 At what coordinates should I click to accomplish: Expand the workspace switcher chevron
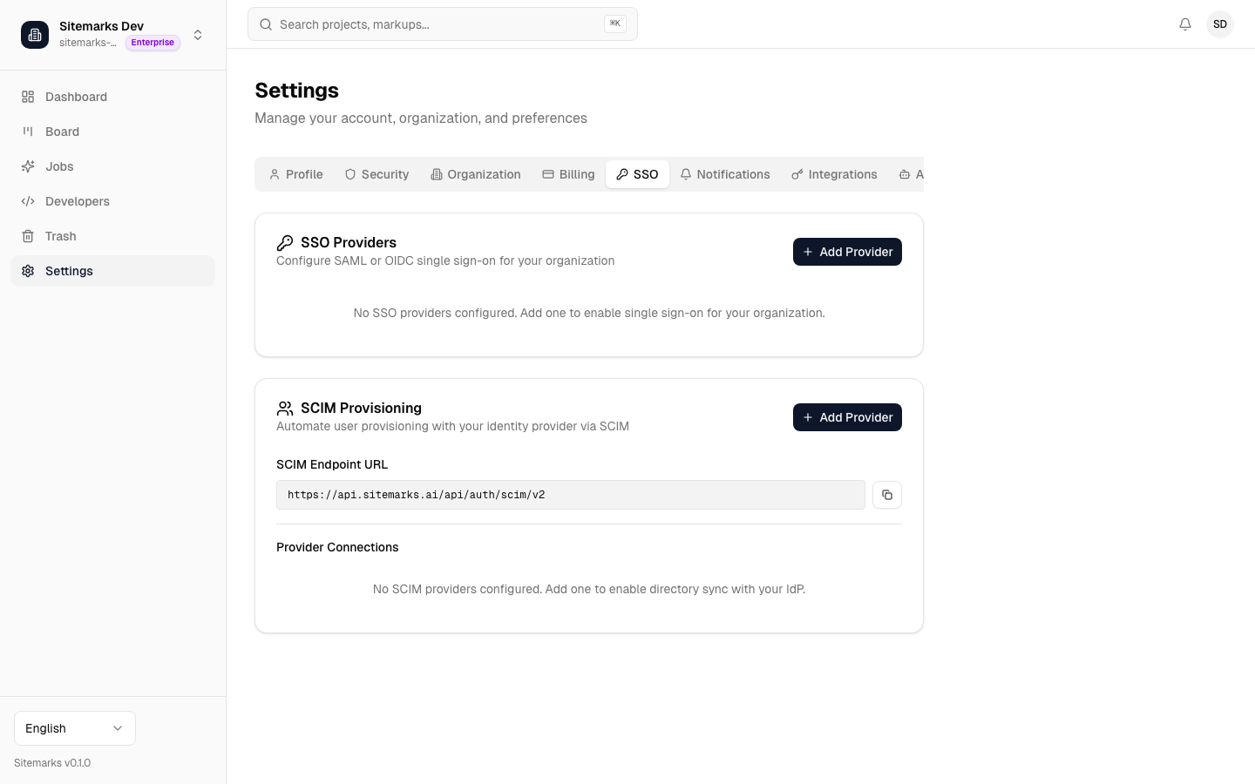tap(198, 35)
